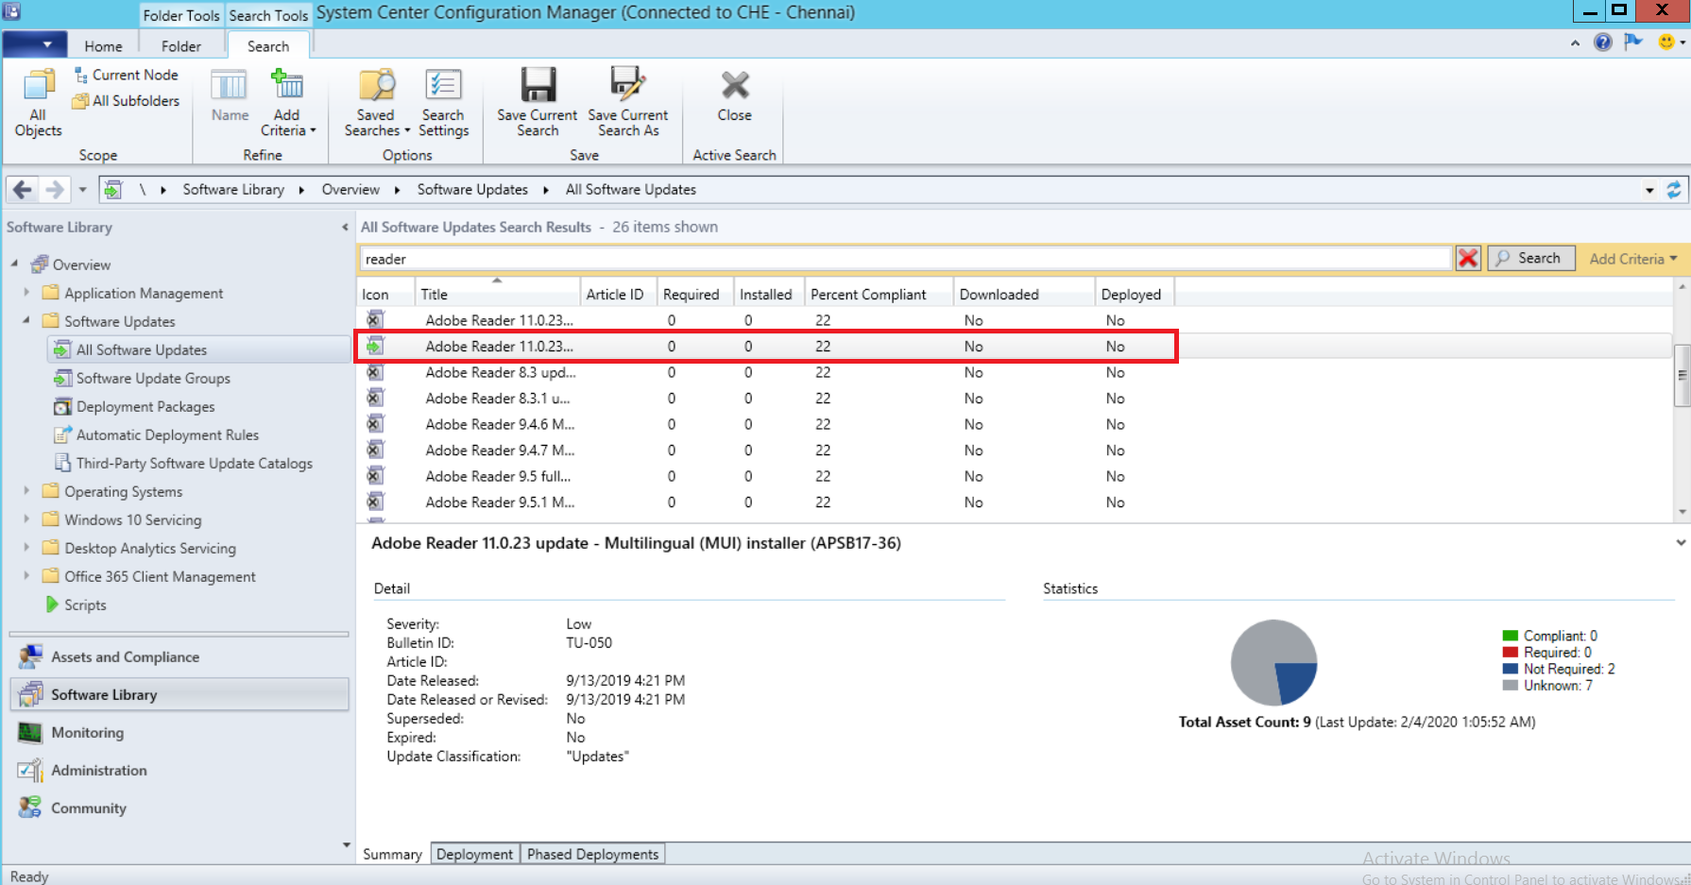
Task: Click the Search button
Action: pos(1530,259)
